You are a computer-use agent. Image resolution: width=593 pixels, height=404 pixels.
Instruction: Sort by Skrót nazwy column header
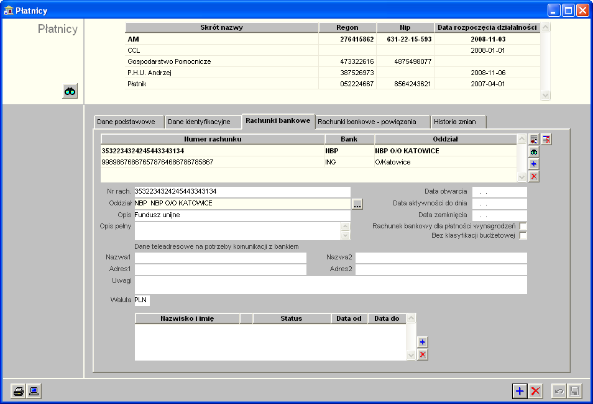(222, 27)
